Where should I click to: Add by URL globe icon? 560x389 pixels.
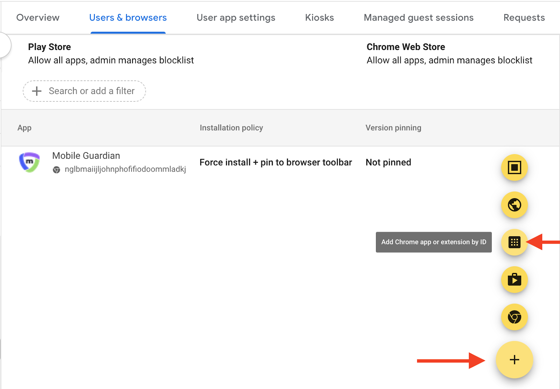coord(514,205)
